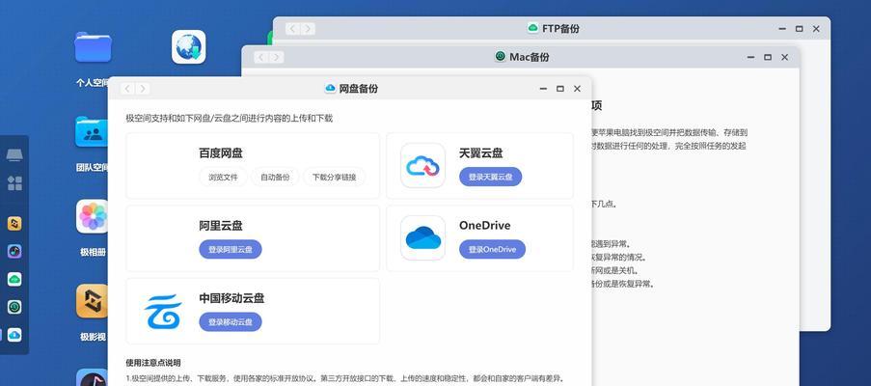Go forward in FTP备份 window
Screen dimensions: 871x386
308,29
